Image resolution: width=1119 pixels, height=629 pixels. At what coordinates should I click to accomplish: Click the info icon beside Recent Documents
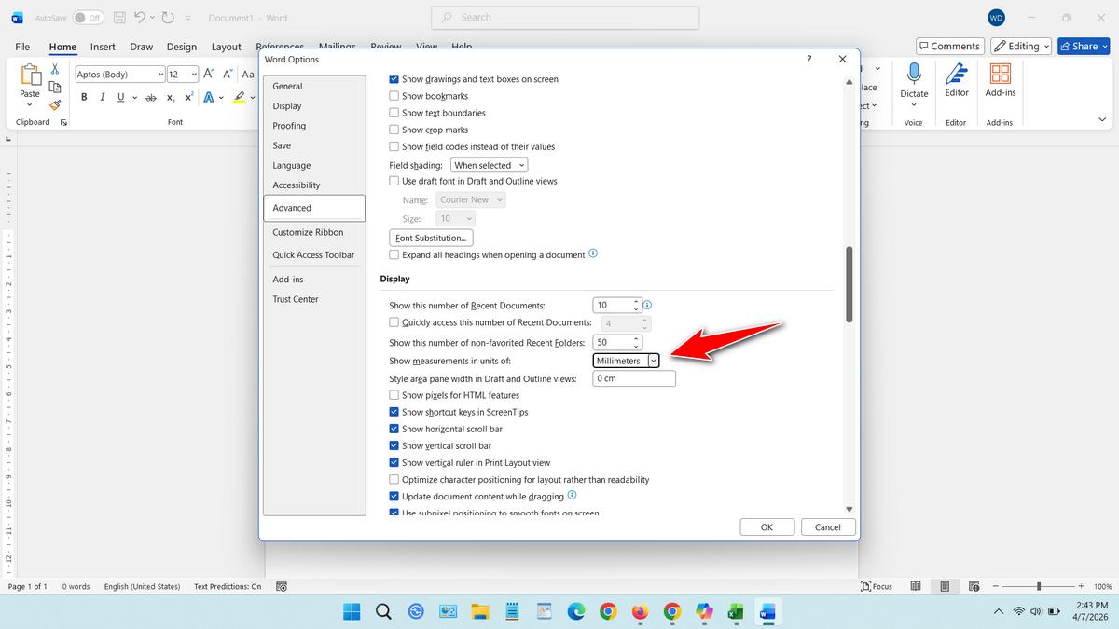[x=647, y=305]
